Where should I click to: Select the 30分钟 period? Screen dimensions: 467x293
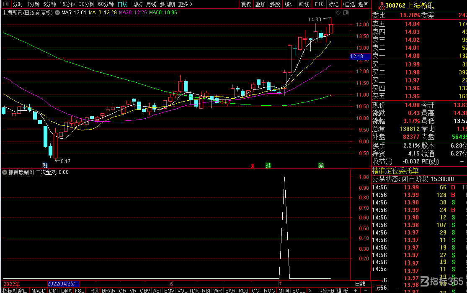coord(87,4)
